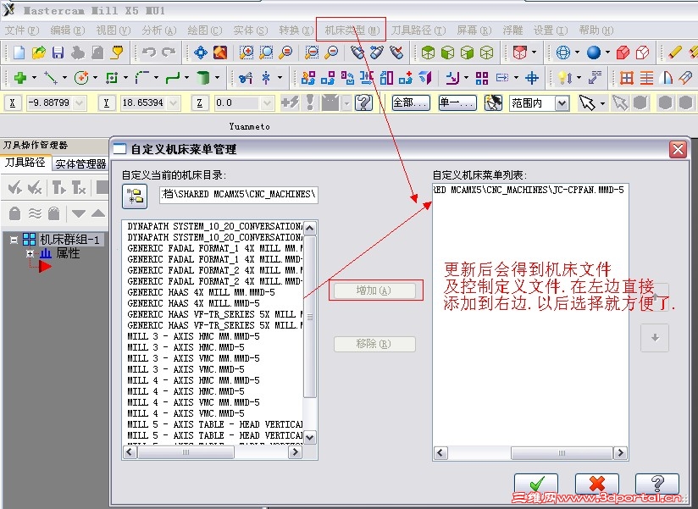Click the lock operations padlock icon
The image size is (698, 509).
click(x=14, y=213)
